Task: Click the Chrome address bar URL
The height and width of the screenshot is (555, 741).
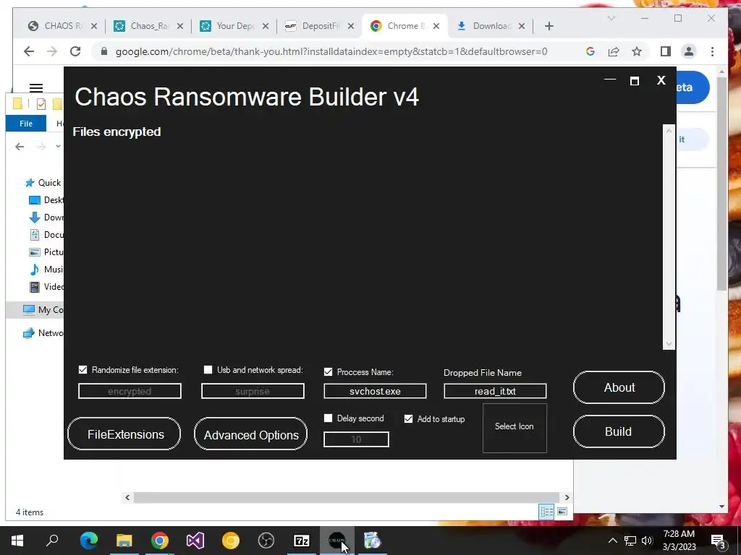Action: click(x=331, y=51)
